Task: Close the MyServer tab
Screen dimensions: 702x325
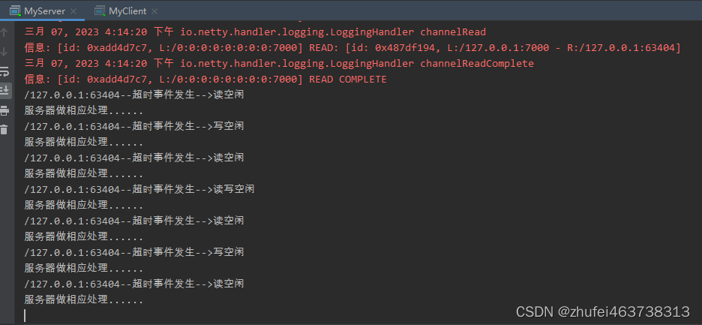Action: tap(73, 11)
